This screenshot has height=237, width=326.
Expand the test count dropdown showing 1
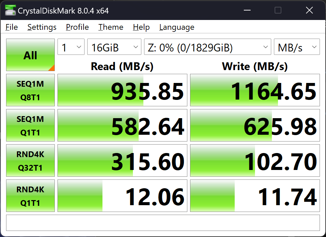coord(71,47)
